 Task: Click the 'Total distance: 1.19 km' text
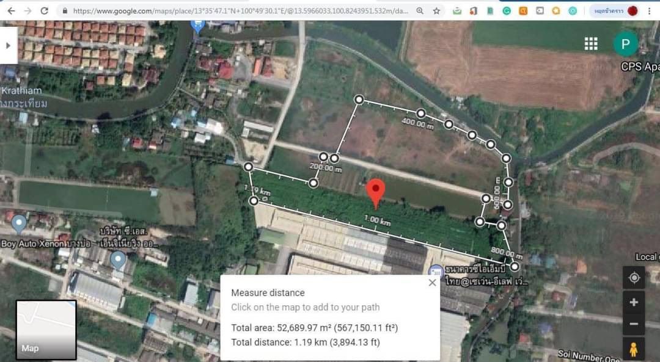(x=306, y=342)
